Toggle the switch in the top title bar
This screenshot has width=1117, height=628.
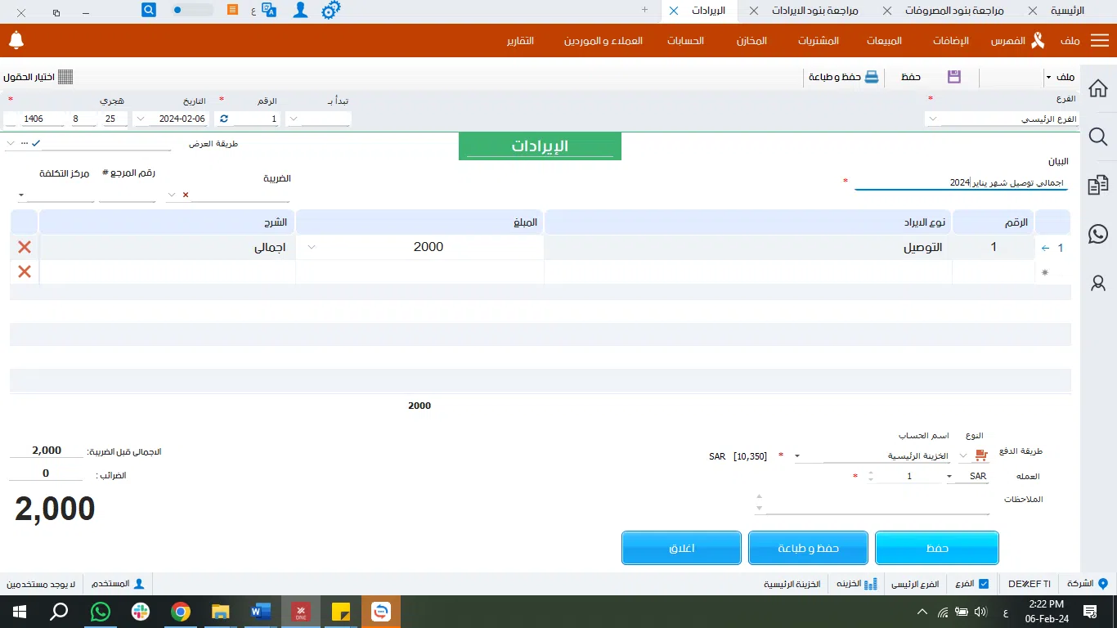click(192, 11)
